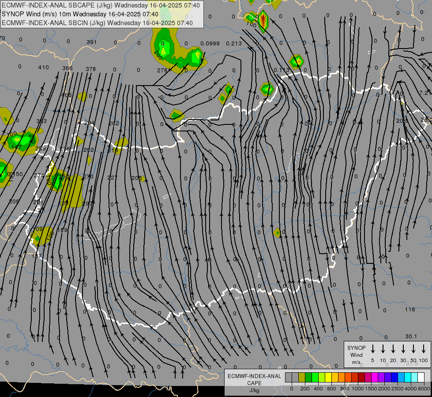The width and height of the screenshot is (432, 397).
Task: Click the 50 m/s wind arrow in legend
Action: [413, 349]
